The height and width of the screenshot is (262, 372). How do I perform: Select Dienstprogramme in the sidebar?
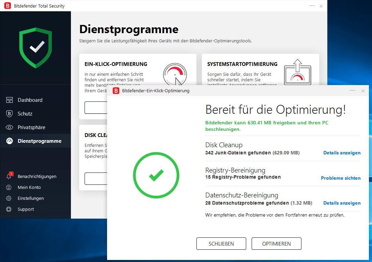[39, 141]
